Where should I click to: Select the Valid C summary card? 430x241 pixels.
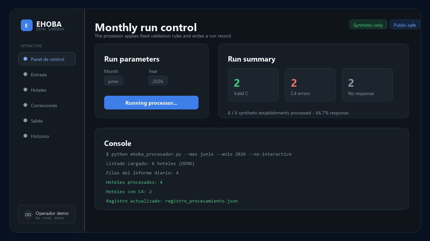(253, 85)
